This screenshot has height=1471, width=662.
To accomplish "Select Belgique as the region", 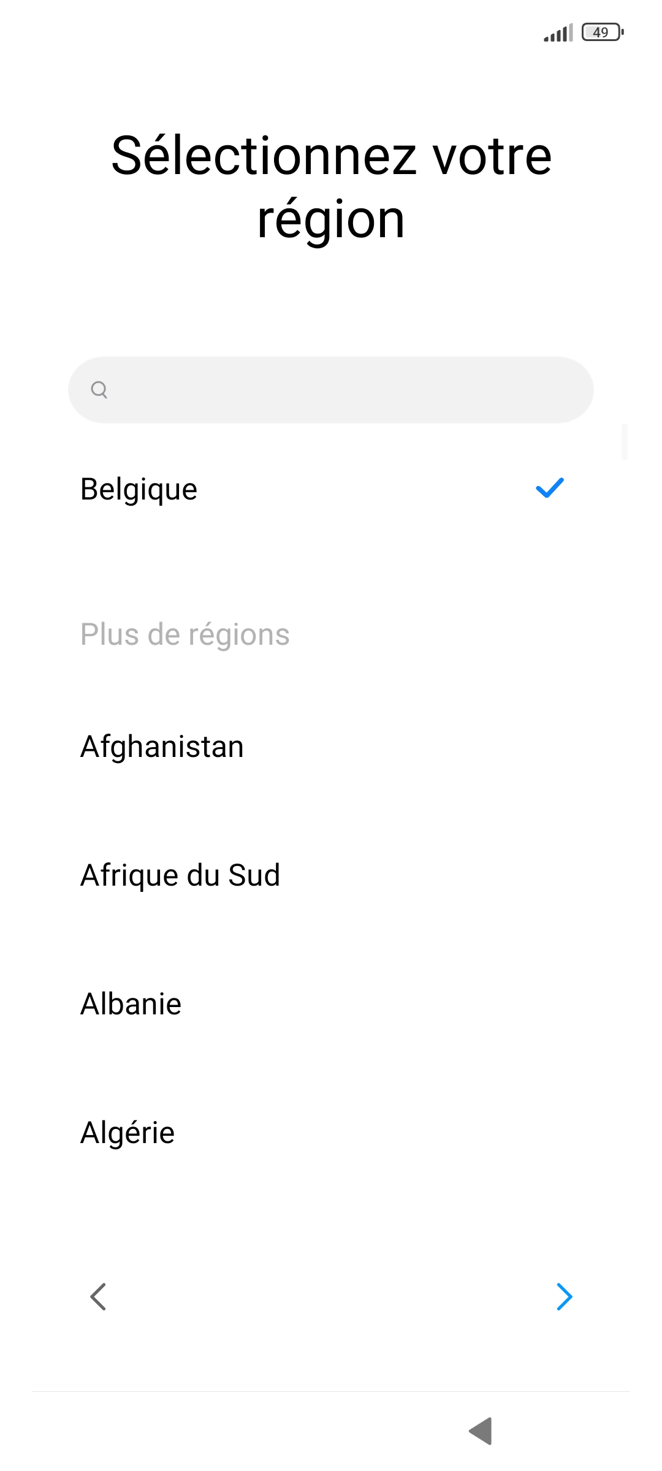I will (139, 489).
